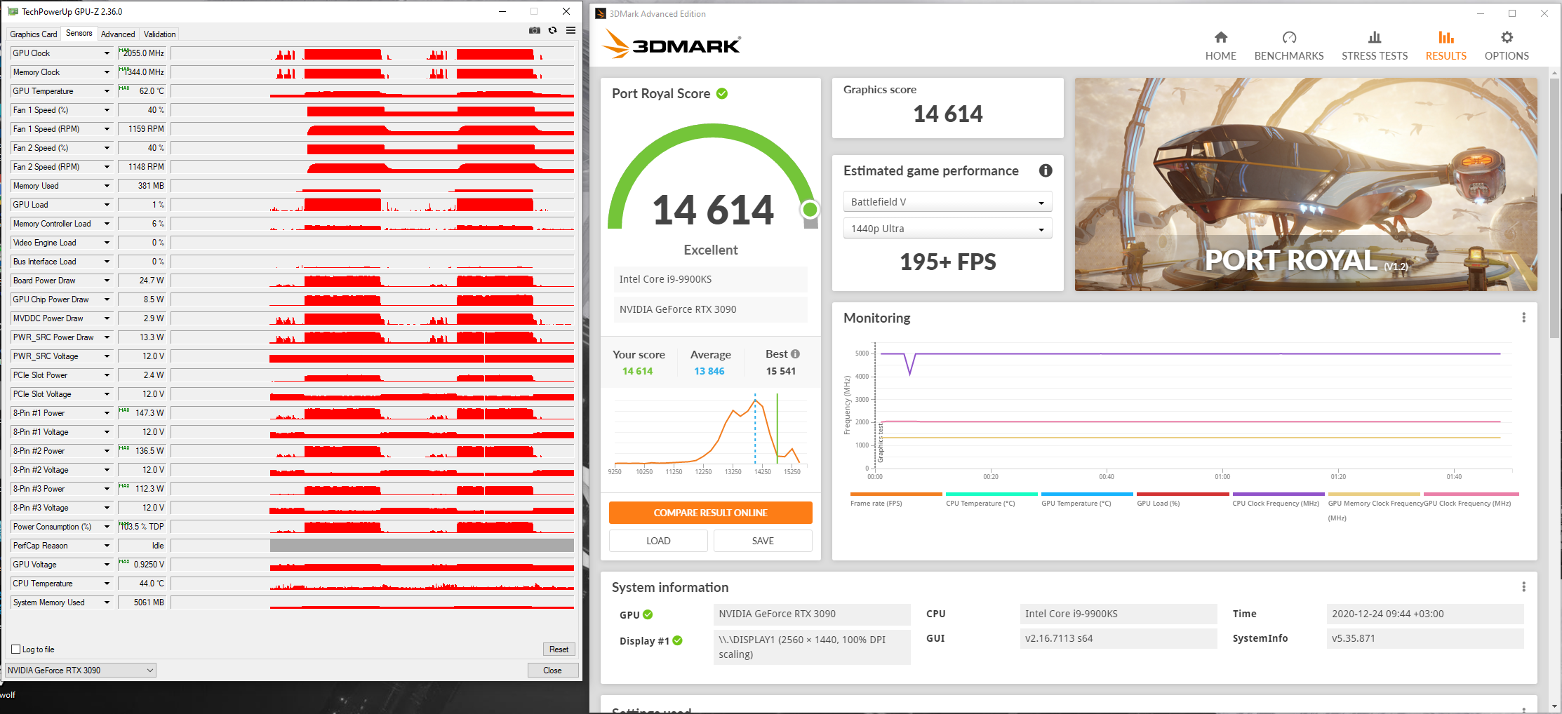
Task: Switch to the Graphics Card tab
Action: click(34, 34)
